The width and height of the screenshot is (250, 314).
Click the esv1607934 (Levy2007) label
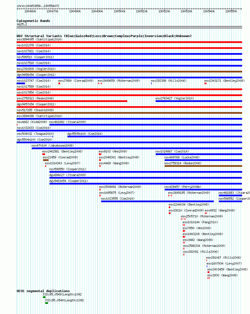(x=224, y=263)
